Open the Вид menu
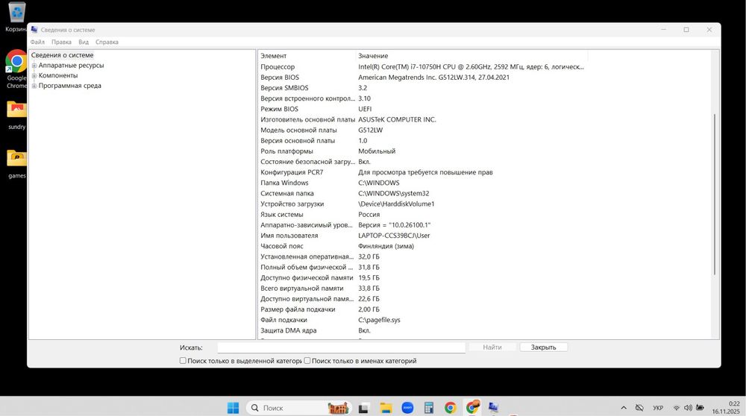Viewport: 746px width, 416px height. coord(84,42)
